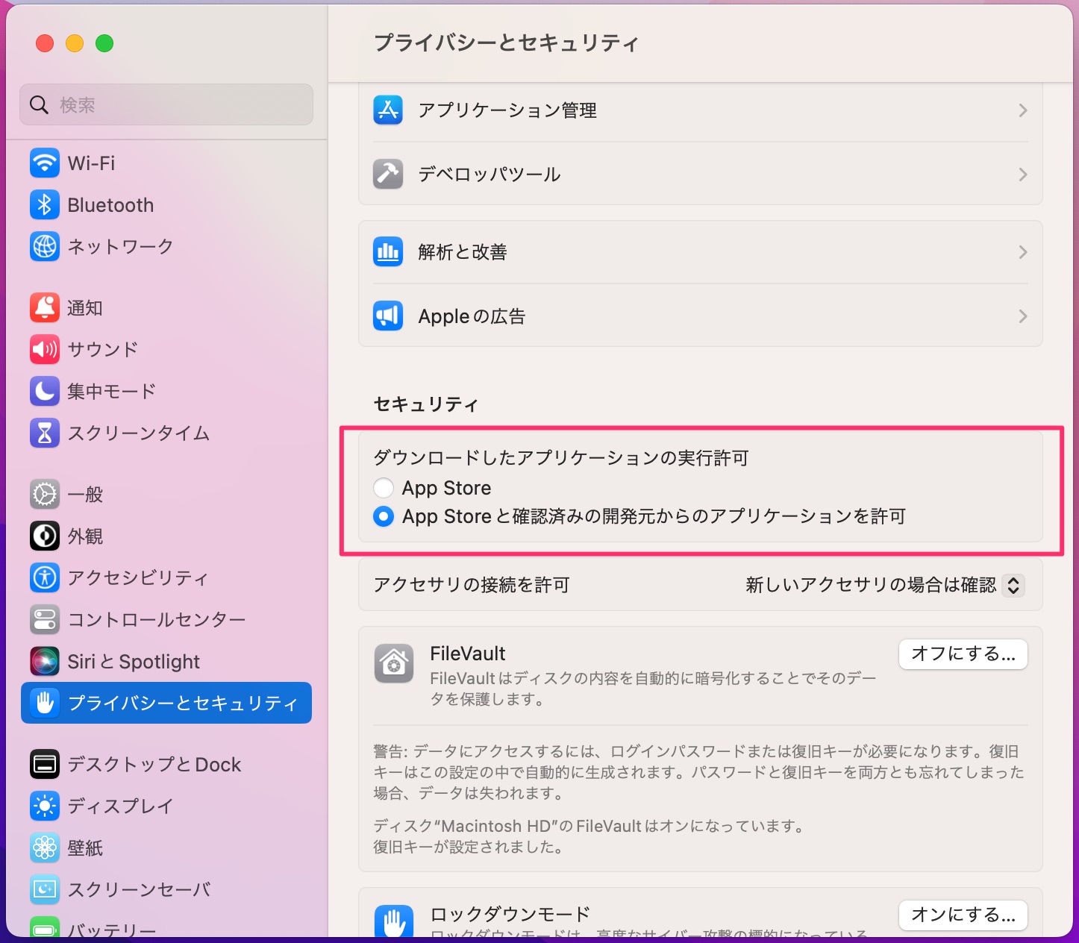The height and width of the screenshot is (943, 1079).
Task: Open ディスプレイ sidebar item
Action: [166, 806]
